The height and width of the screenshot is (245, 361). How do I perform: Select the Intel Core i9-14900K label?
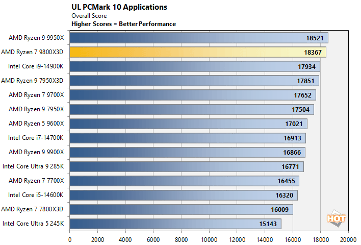pos(36,66)
